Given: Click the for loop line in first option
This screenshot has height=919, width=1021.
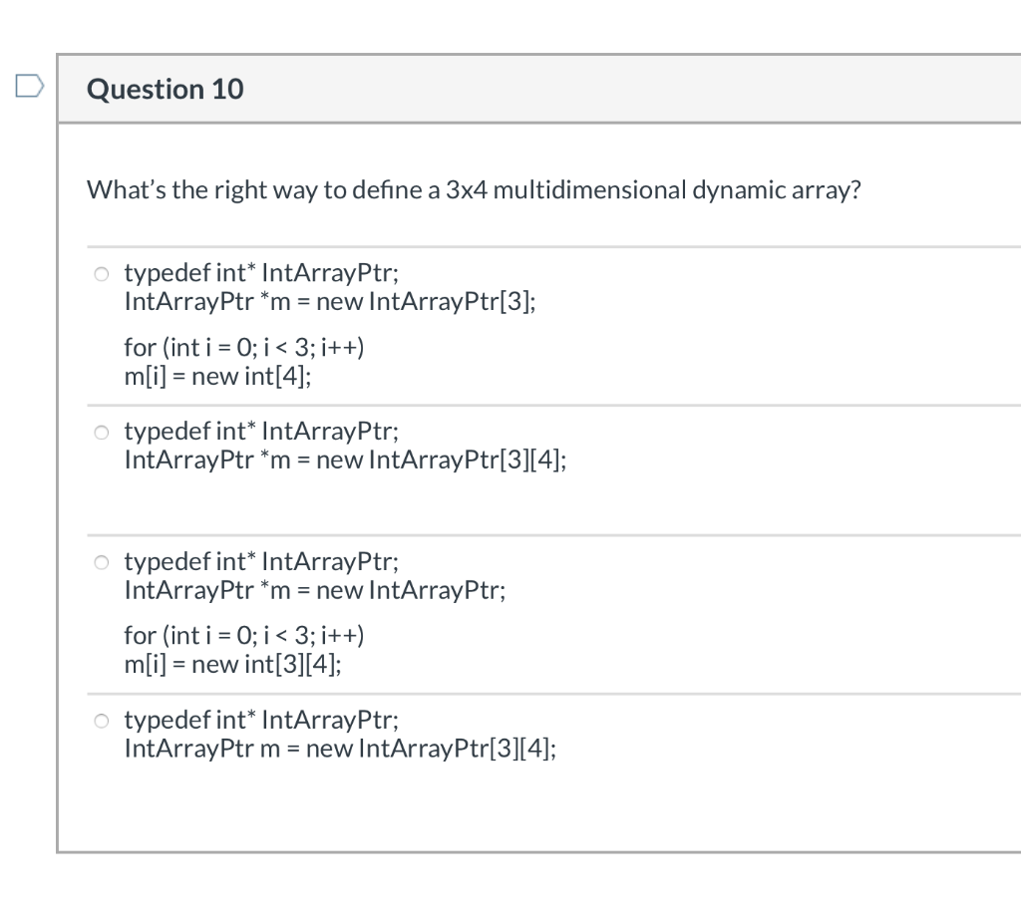Looking at the screenshot, I should [x=243, y=346].
